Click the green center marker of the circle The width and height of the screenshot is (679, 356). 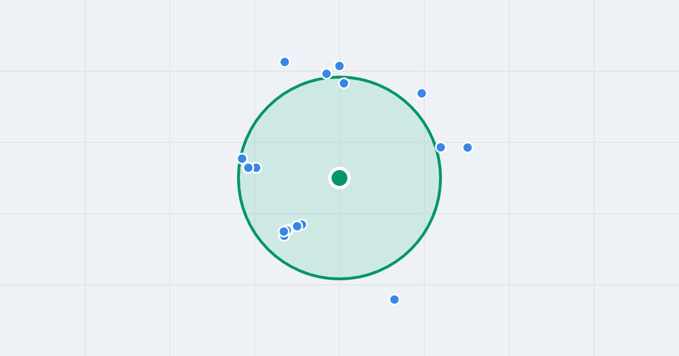point(339,178)
